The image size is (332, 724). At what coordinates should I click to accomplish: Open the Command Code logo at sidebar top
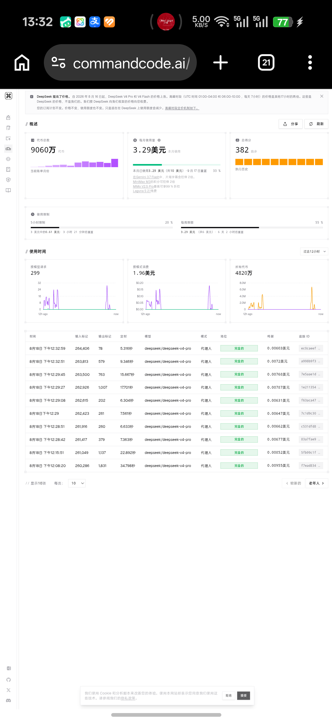point(8,96)
